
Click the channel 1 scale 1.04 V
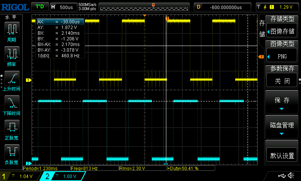(26, 176)
